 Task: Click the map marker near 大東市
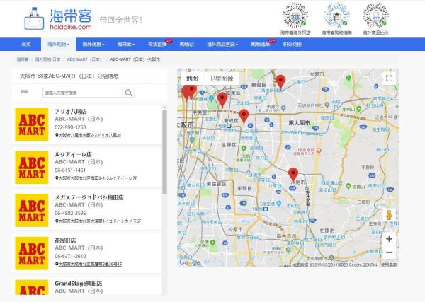(280, 82)
